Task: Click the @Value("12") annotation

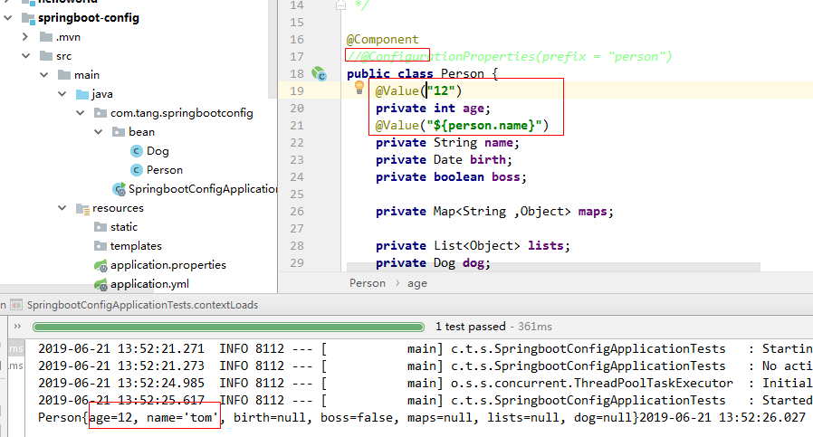Action: 418,90
